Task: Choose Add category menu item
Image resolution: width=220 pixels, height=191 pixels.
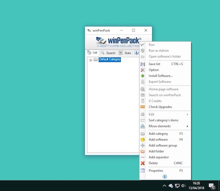Action: [165, 134]
